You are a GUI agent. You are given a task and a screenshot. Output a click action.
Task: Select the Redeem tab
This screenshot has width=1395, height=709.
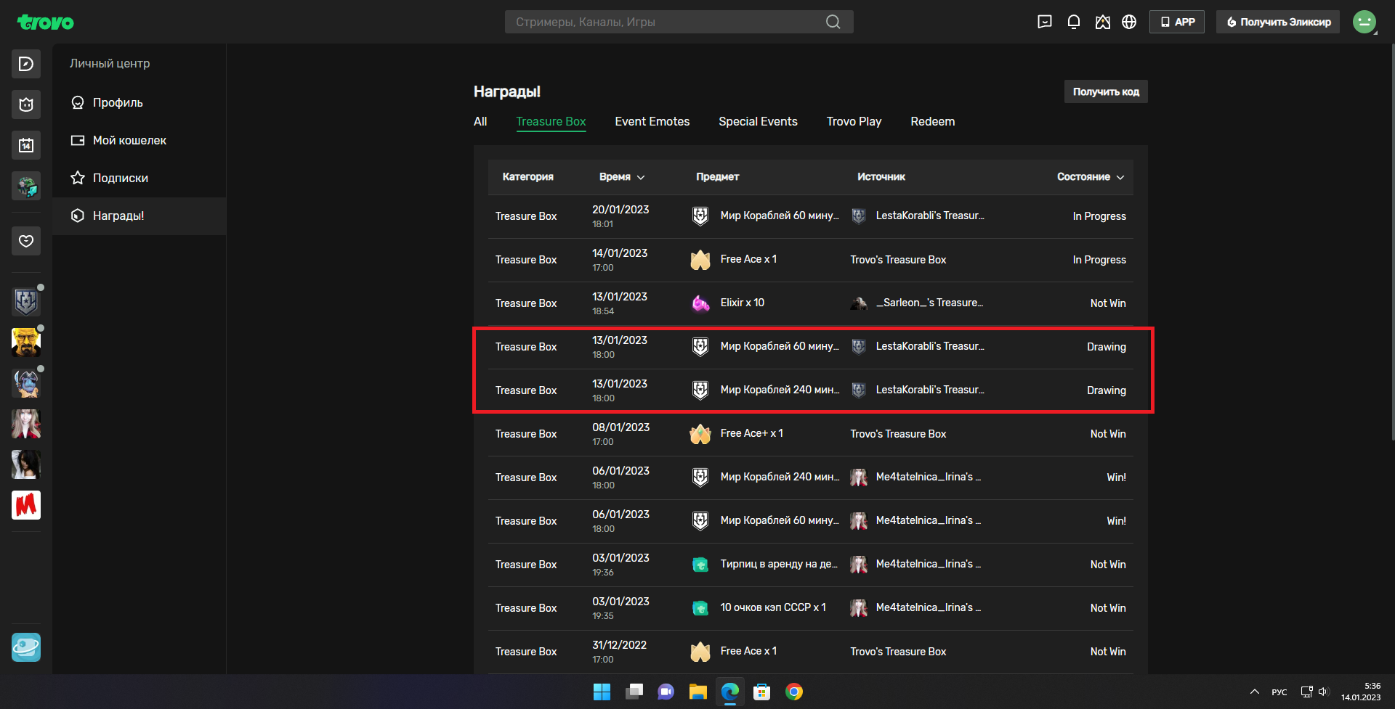click(932, 121)
